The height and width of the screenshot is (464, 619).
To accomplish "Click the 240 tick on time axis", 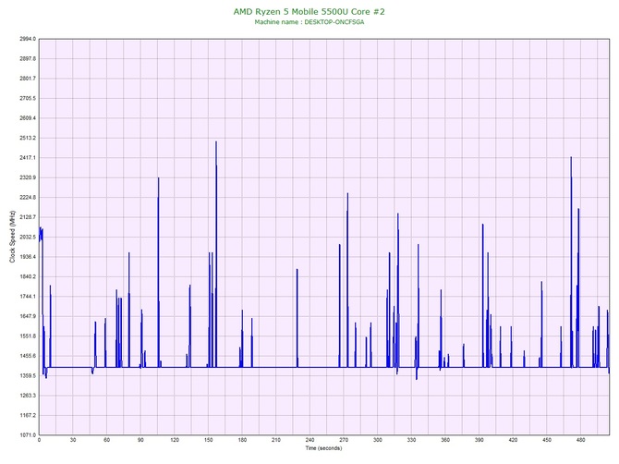I will 309,440.
